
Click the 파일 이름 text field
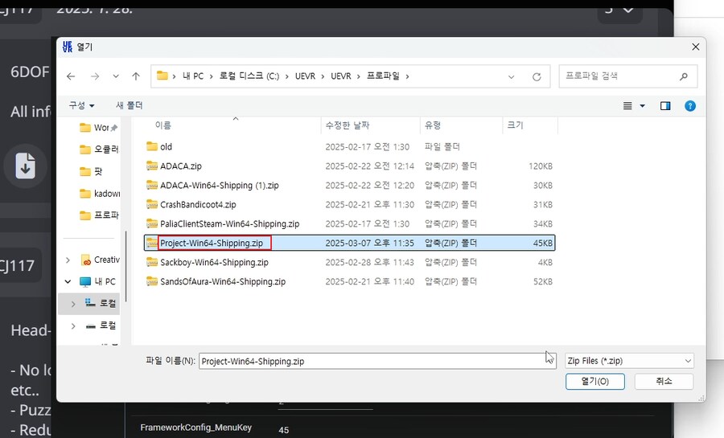377,361
